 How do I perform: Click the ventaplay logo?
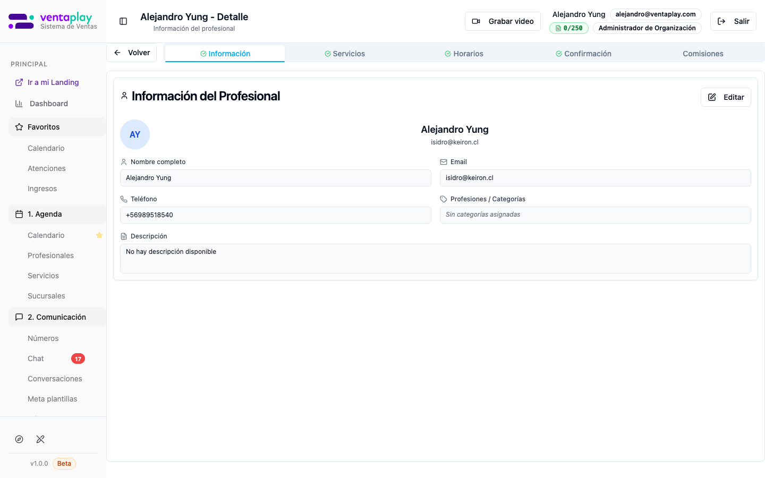coord(53,21)
